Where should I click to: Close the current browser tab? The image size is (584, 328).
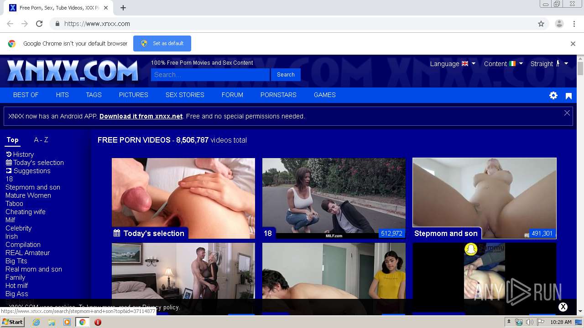(106, 8)
